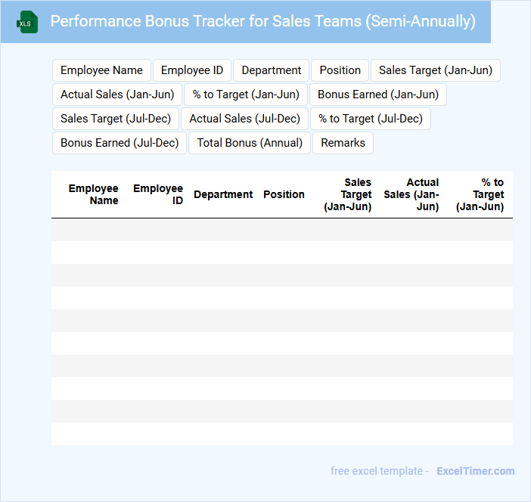Screen dimensions: 531x502
Task: Click the Employee ID column header
Action: 158,194
